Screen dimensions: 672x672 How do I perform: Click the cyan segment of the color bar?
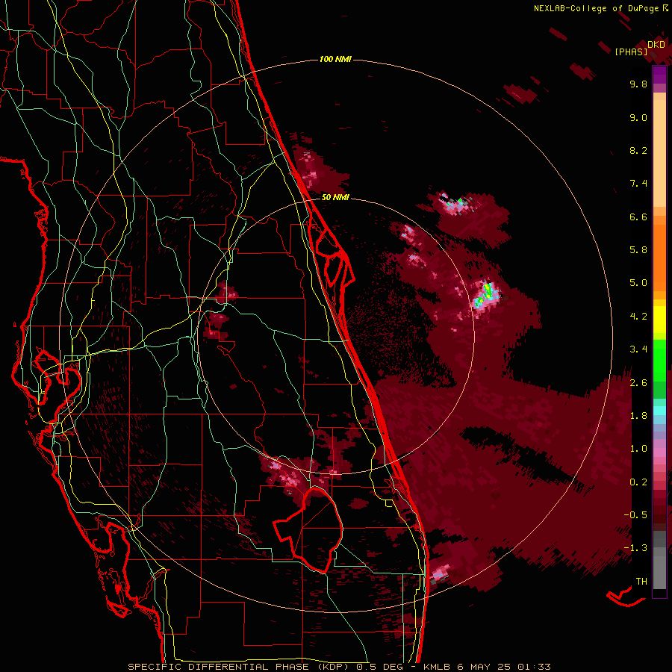point(659,411)
